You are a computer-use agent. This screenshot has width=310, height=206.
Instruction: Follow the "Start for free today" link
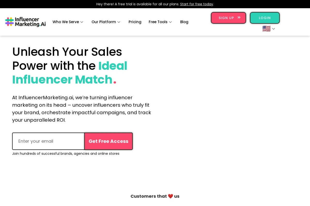(x=197, y=4)
